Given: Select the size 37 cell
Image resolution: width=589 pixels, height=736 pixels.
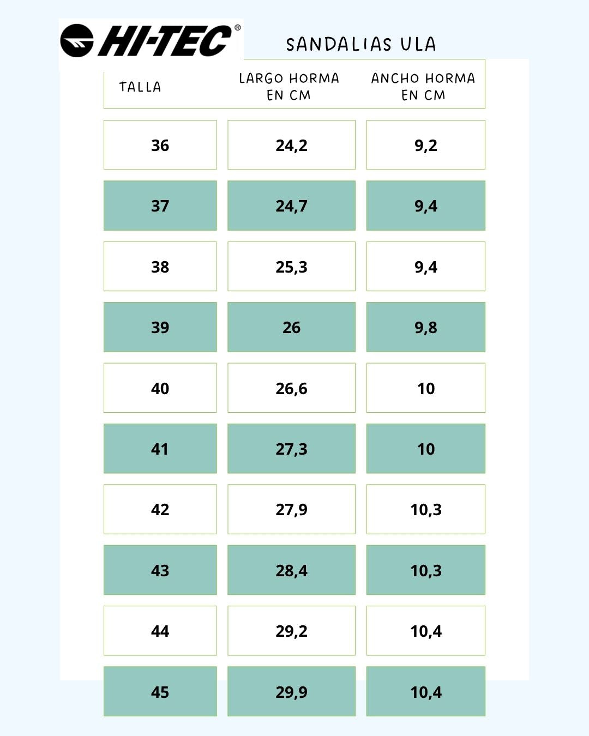Looking at the screenshot, I should (x=160, y=206).
